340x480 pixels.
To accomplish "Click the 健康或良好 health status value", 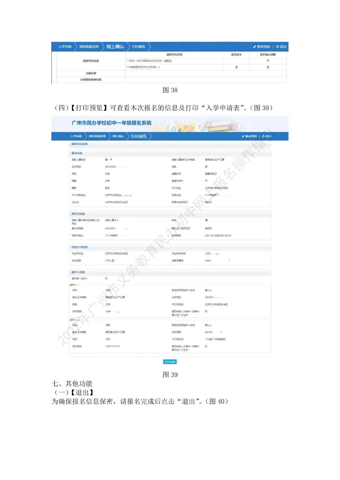I will [211, 174].
